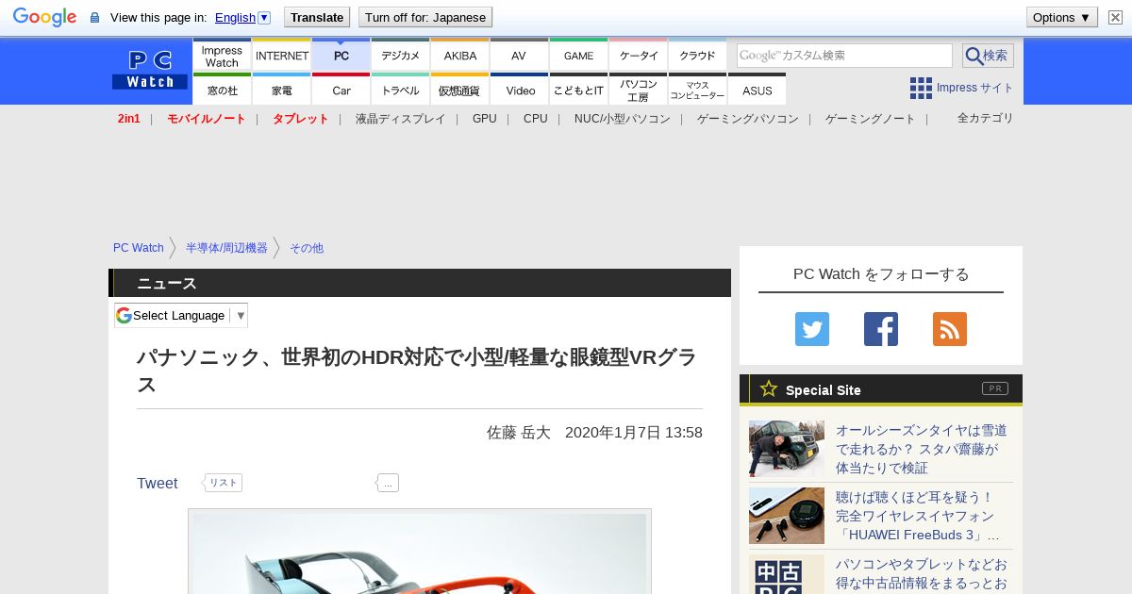Viewport: 1132px width, 594px height.
Task: Open the オールシーズンタイヤ thumbnail
Action: (x=787, y=449)
